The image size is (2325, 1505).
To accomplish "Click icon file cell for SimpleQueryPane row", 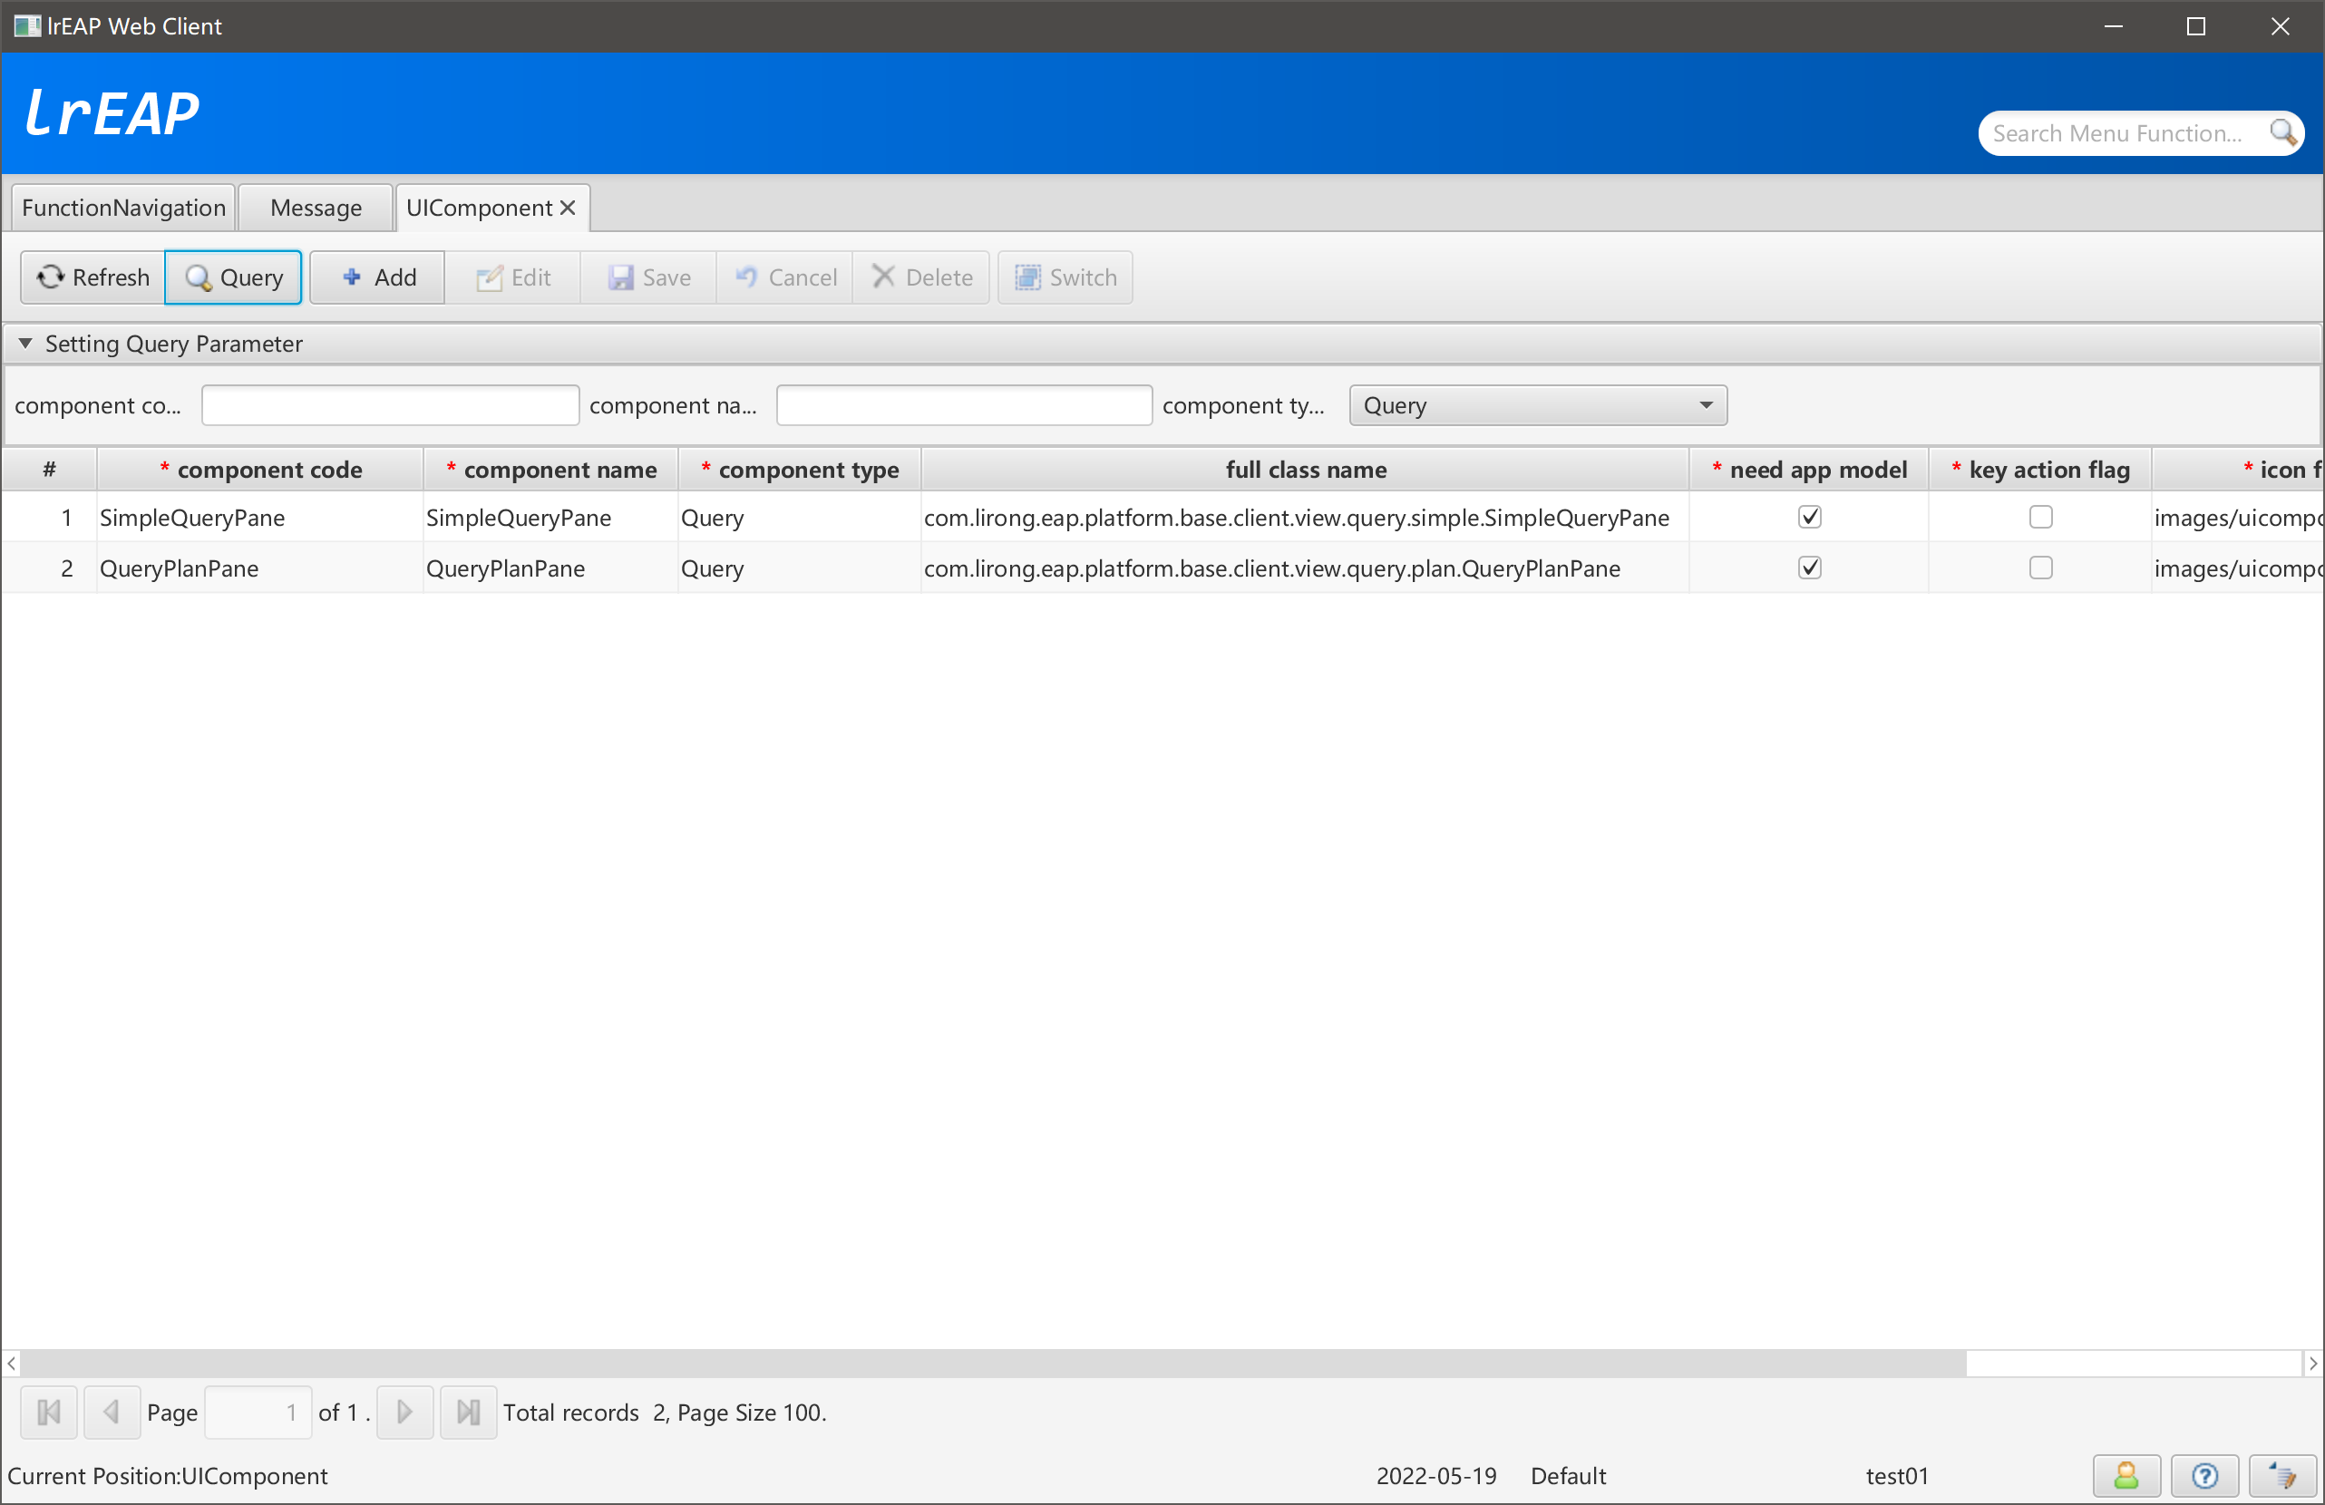I will pyautogui.click(x=2237, y=518).
